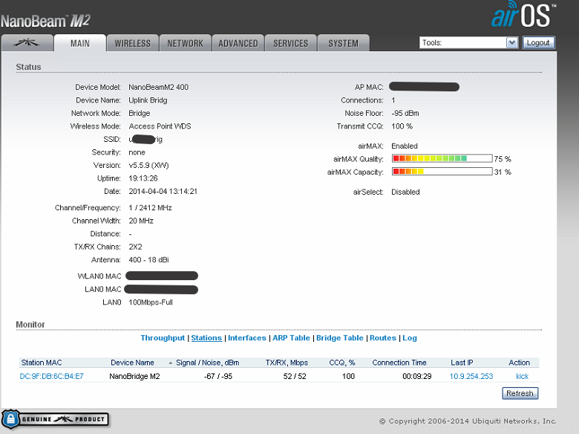Click the Action column header
579x434 pixels.
(x=519, y=363)
